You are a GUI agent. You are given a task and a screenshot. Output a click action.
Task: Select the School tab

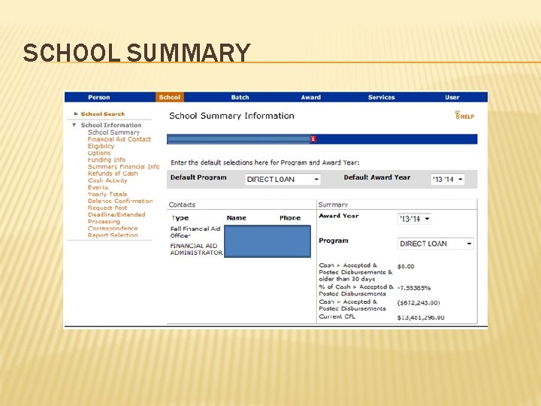point(169,97)
